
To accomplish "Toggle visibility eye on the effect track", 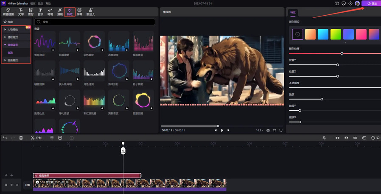I will coord(11,175).
